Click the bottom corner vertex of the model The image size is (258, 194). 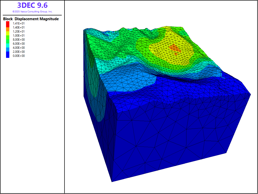(112, 182)
